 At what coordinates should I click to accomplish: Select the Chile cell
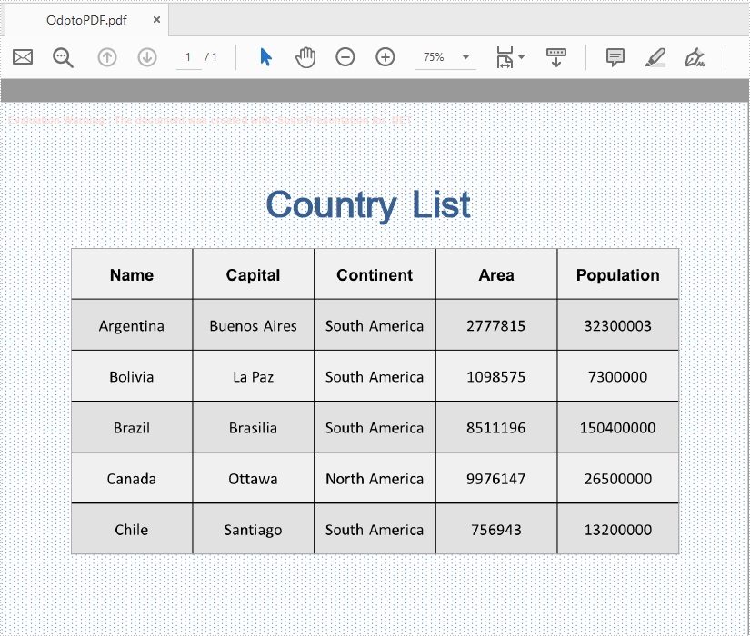point(132,530)
